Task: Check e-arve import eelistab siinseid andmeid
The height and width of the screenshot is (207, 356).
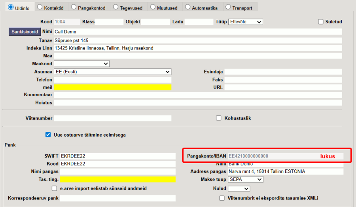Action: pyautogui.click(x=55, y=188)
